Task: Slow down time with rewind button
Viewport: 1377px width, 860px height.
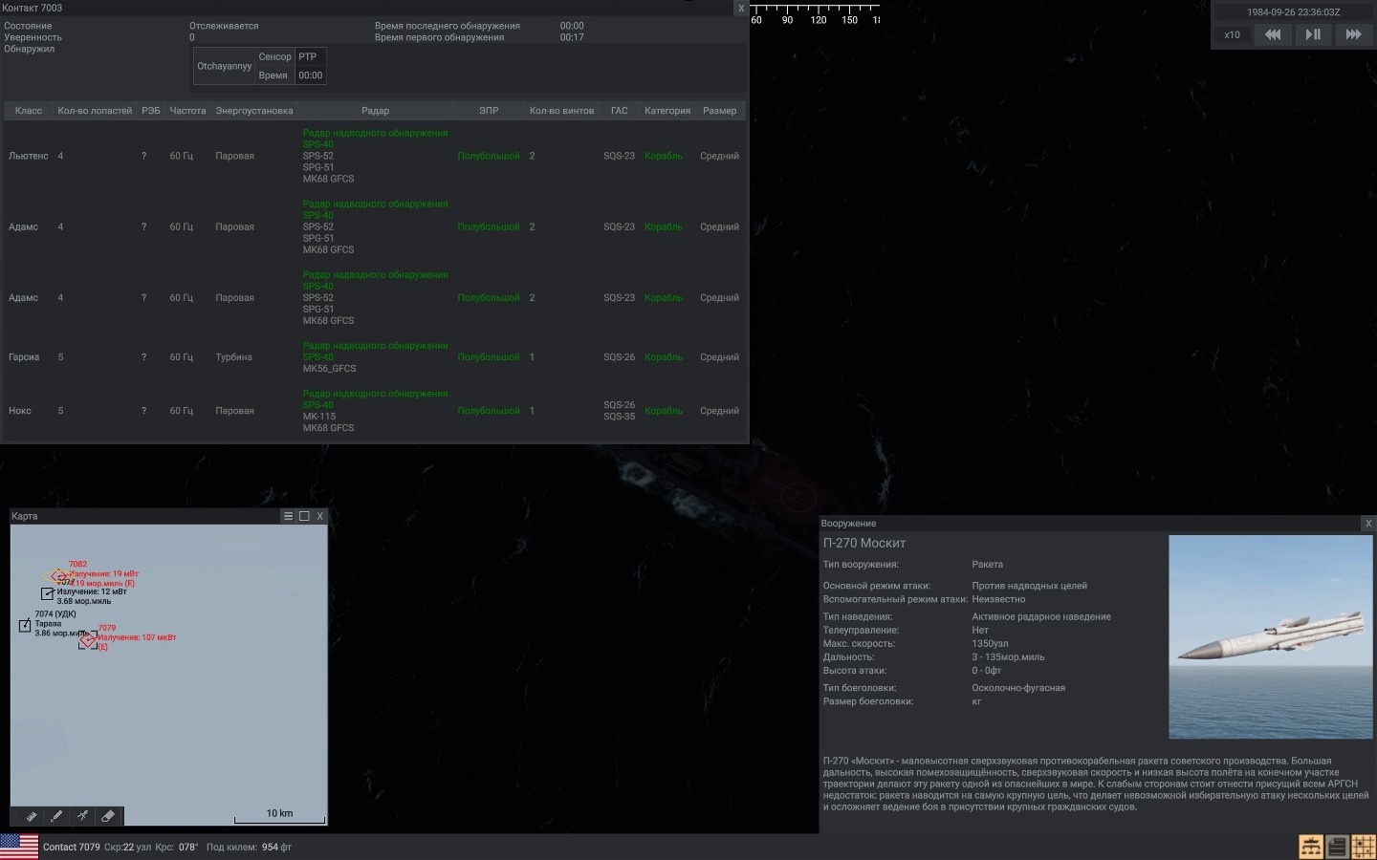Action: 1273,34
